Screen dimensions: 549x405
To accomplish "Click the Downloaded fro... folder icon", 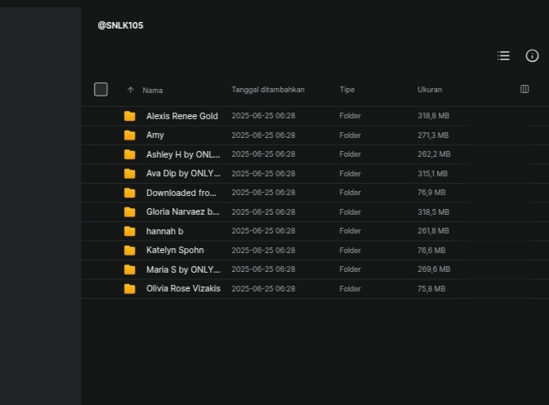I will click(x=130, y=193).
